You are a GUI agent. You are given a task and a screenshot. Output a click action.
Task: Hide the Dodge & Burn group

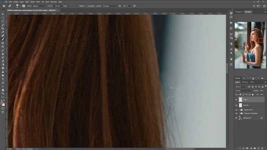coord(236,110)
